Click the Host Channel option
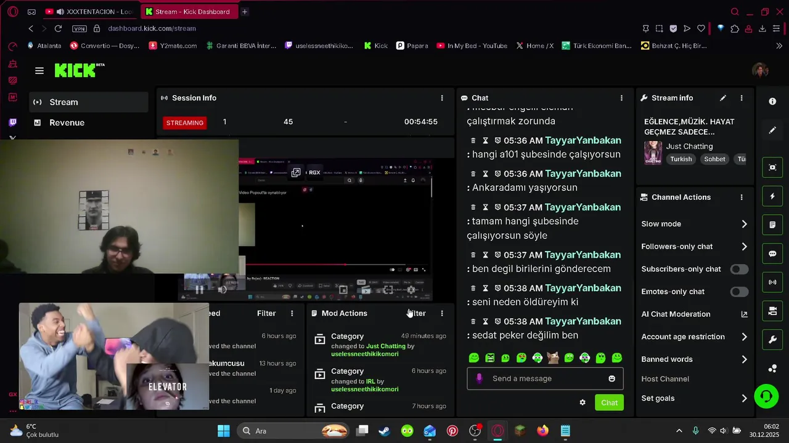 pos(665,379)
